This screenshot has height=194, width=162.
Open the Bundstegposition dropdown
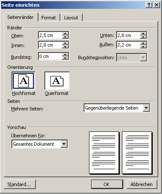click(143, 58)
